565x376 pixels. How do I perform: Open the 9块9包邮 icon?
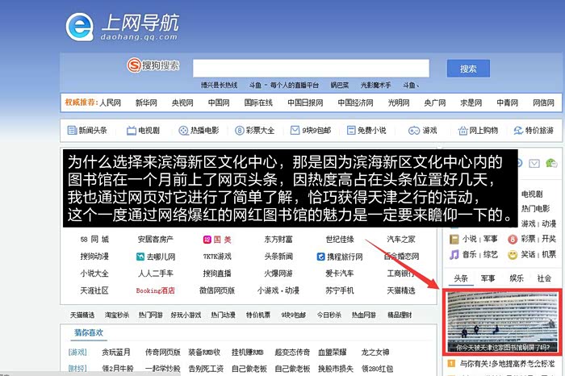coord(295,130)
